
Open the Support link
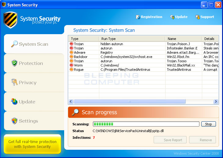(x=205, y=17)
